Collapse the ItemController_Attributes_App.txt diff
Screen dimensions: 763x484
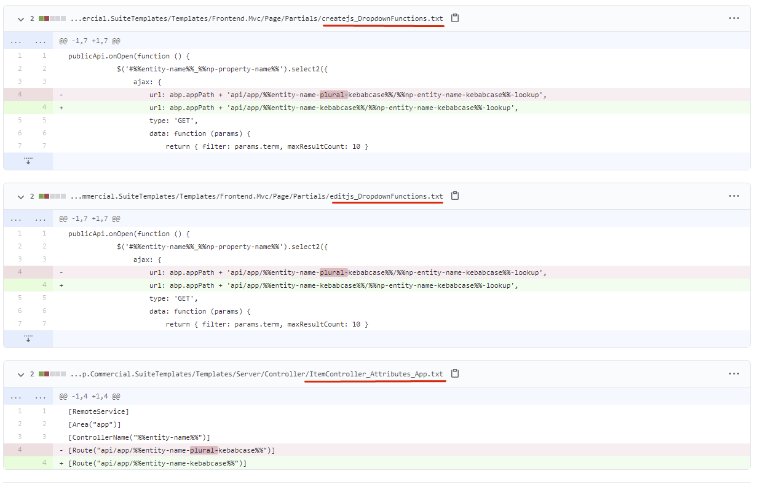pyautogui.click(x=22, y=375)
